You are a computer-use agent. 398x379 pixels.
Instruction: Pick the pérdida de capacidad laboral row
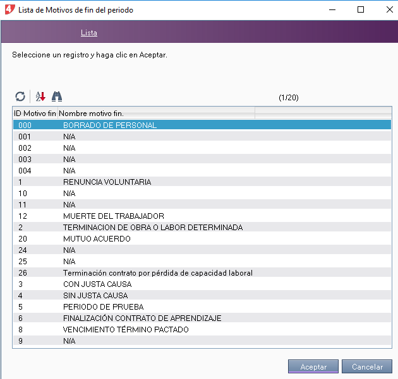pyautogui.click(x=157, y=273)
